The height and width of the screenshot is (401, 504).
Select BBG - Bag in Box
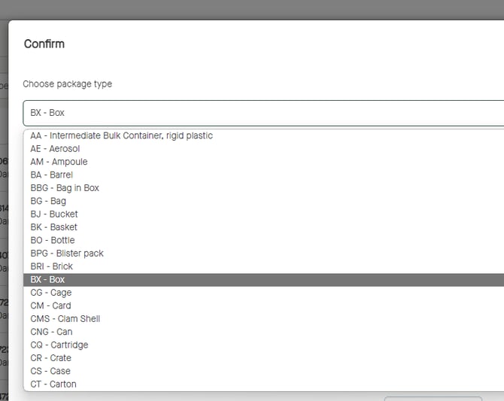65,188
